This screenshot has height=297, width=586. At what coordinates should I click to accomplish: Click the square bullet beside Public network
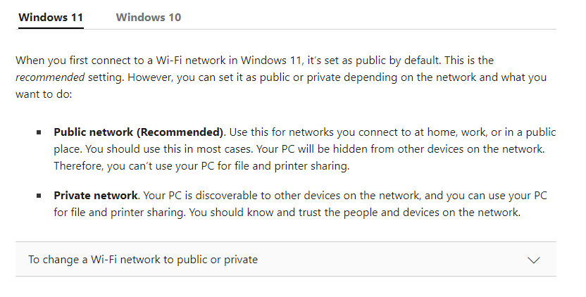pos(39,132)
